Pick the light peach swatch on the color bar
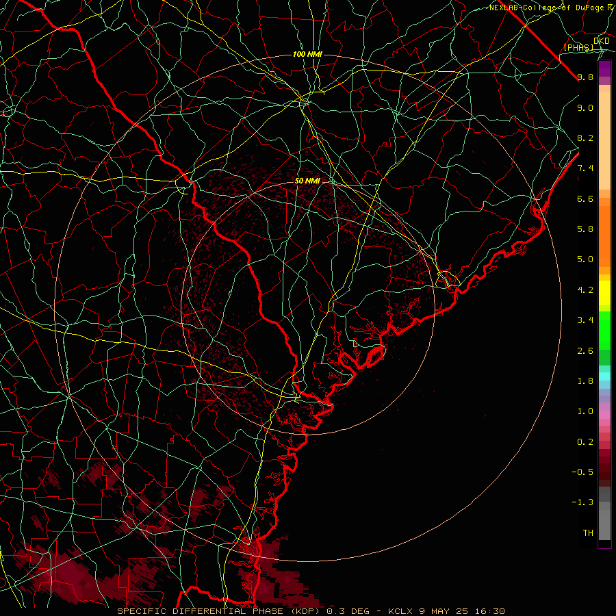 (x=604, y=142)
